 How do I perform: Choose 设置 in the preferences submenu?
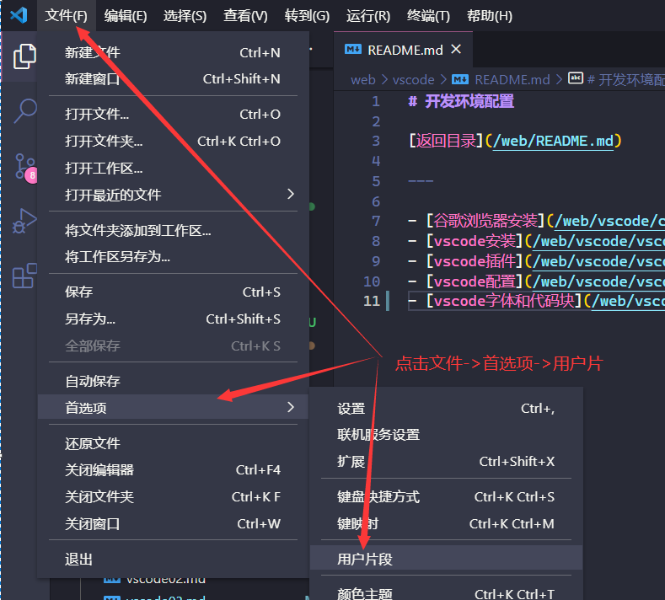(x=351, y=409)
